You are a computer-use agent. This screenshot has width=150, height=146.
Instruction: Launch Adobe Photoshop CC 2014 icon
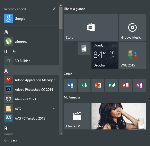[x=9, y=89]
